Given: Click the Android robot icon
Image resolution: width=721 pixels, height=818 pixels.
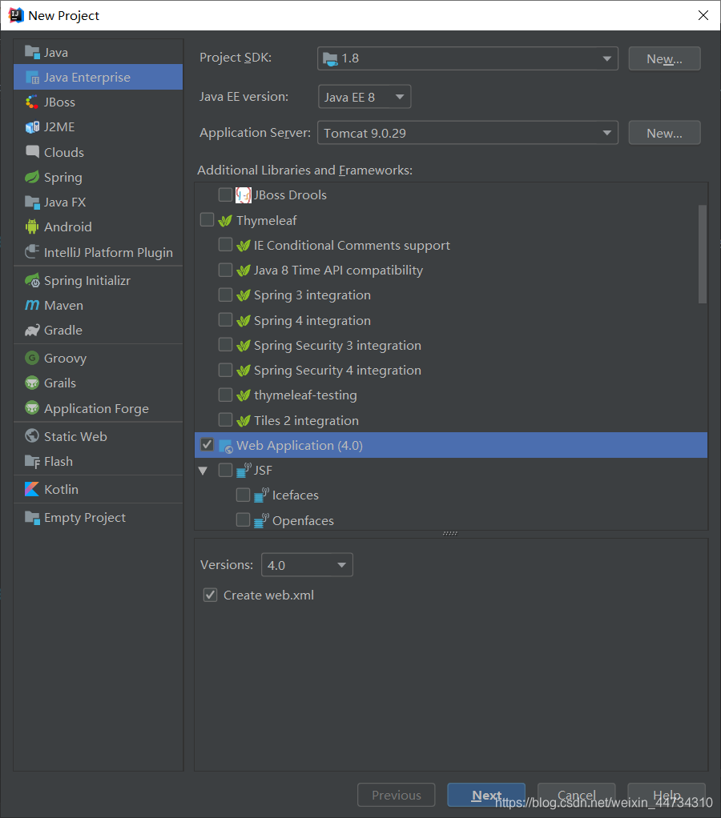Looking at the screenshot, I should [32, 227].
